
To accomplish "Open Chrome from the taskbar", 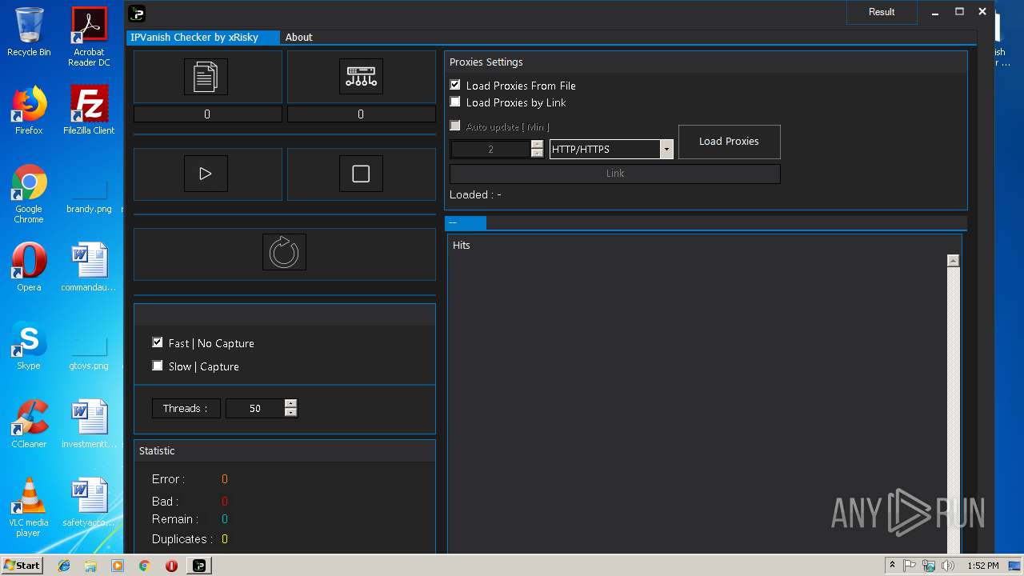I will pyautogui.click(x=144, y=566).
